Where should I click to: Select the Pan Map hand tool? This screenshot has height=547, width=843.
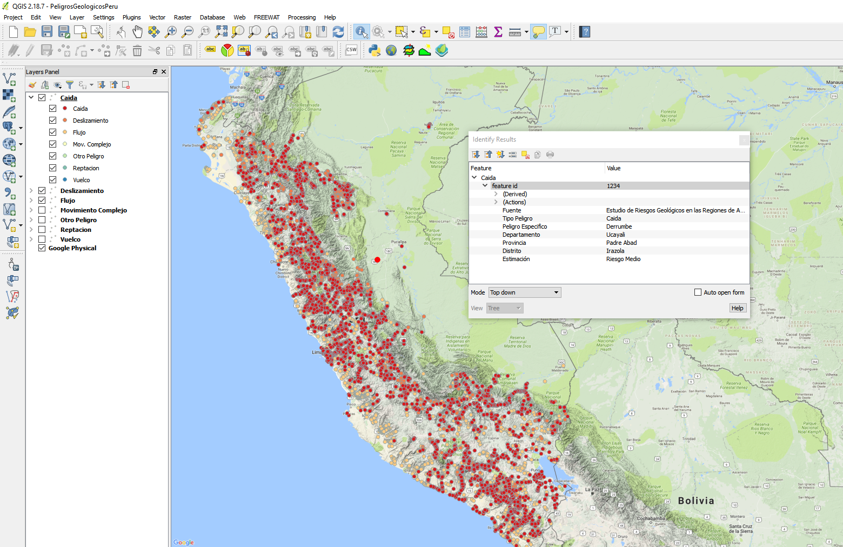137,32
